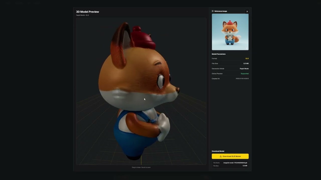Click the 'Online Preview' label
This screenshot has height=180, width=321.
(217, 73)
